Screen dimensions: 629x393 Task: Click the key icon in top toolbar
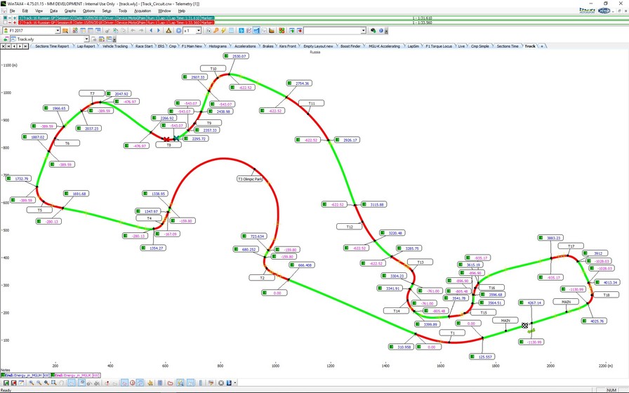pyautogui.click(x=216, y=30)
